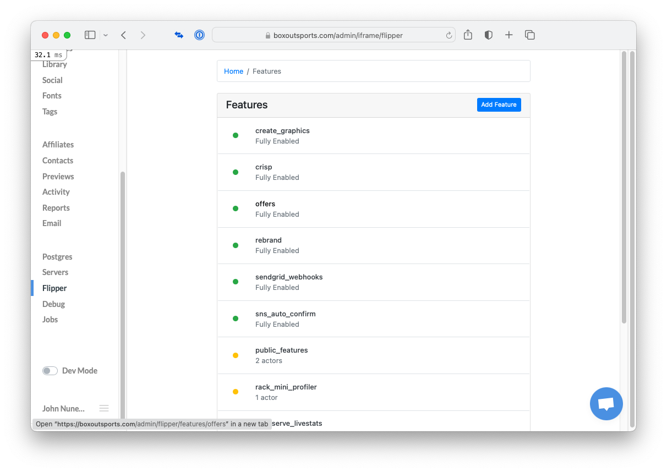Click the Add Feature button
Viewport: 667px width, 472px height.
[x=499, y=105]
